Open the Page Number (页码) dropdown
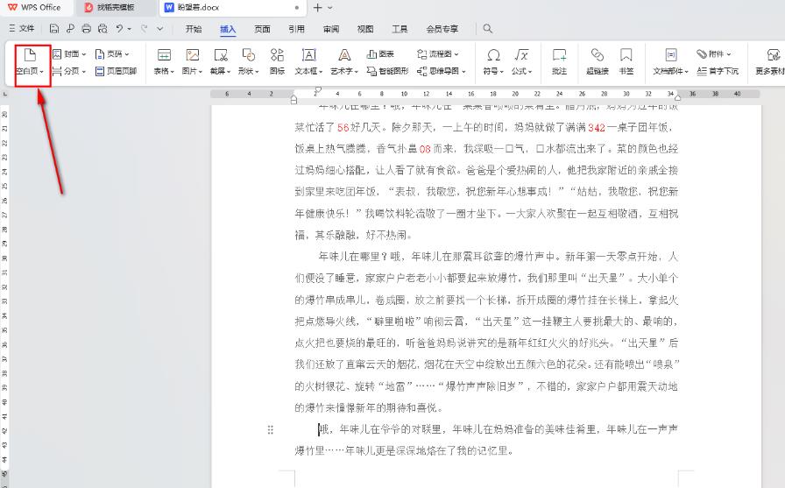 [x=113, y=54]
